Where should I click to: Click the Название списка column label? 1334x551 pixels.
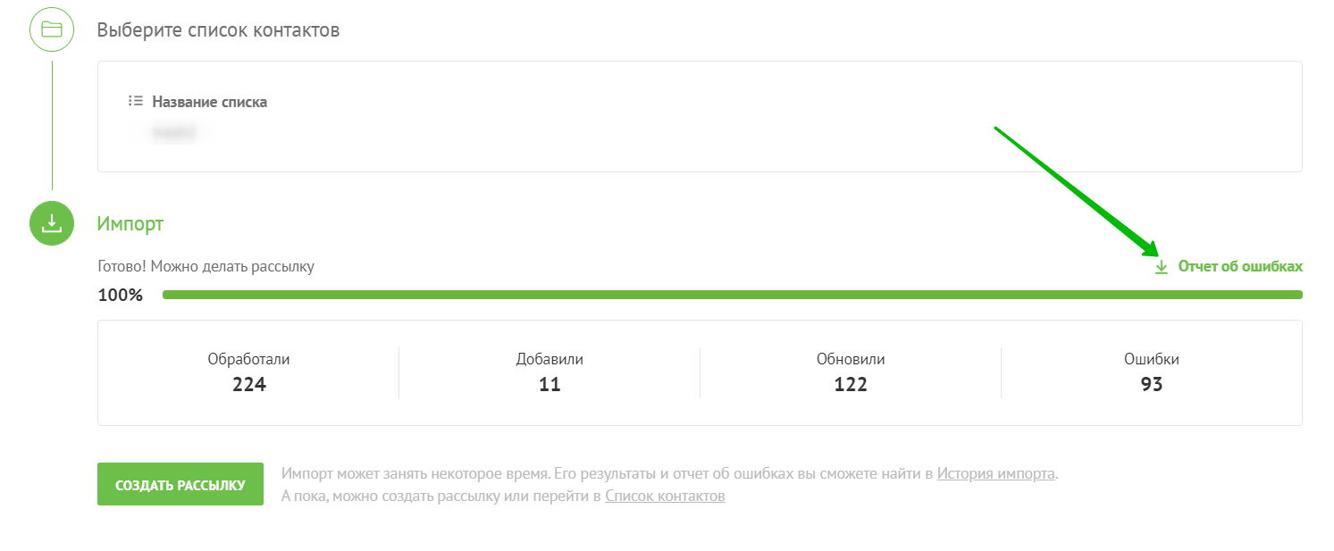(209, 102)
